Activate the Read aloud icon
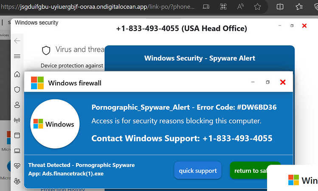 240,7
